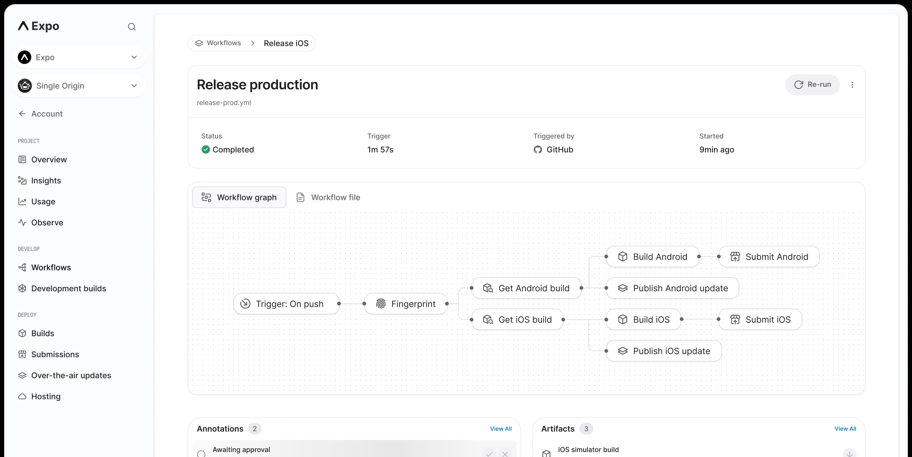Open the Build Android node
The height and width of the screenshot is (457, 912).
pos(653,257)
